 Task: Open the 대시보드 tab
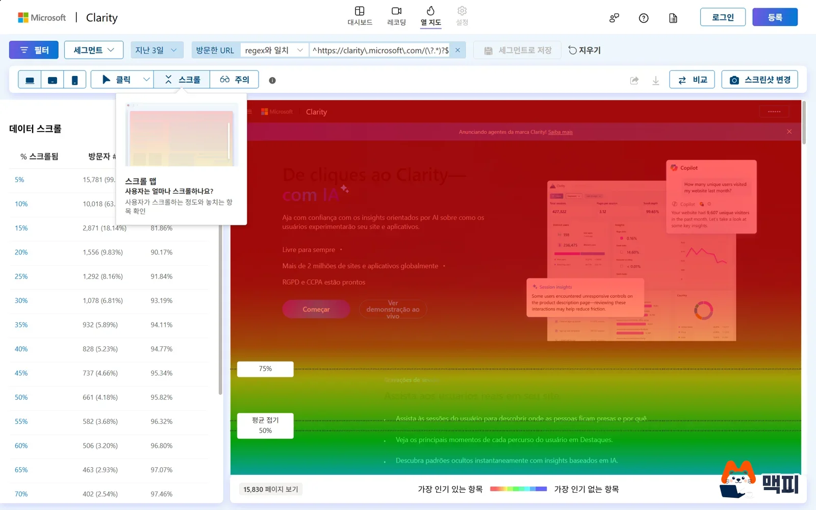point(360,16)
